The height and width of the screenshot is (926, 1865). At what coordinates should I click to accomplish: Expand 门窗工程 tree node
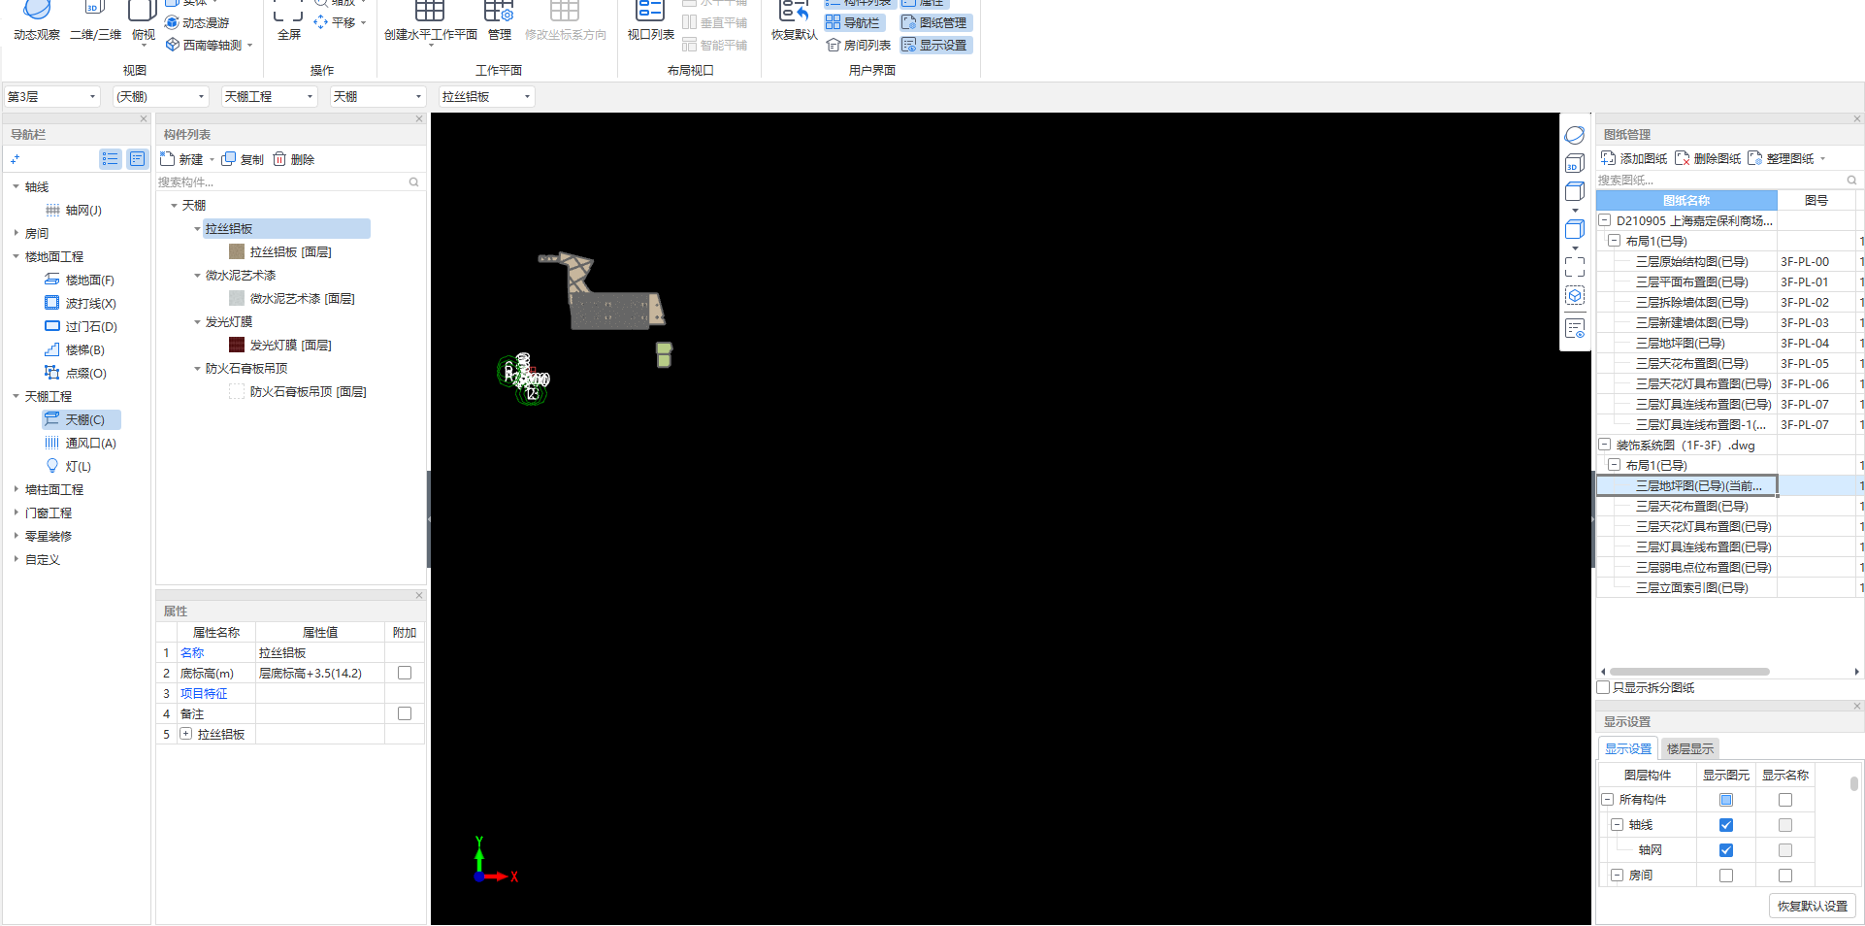click(16, 513)
